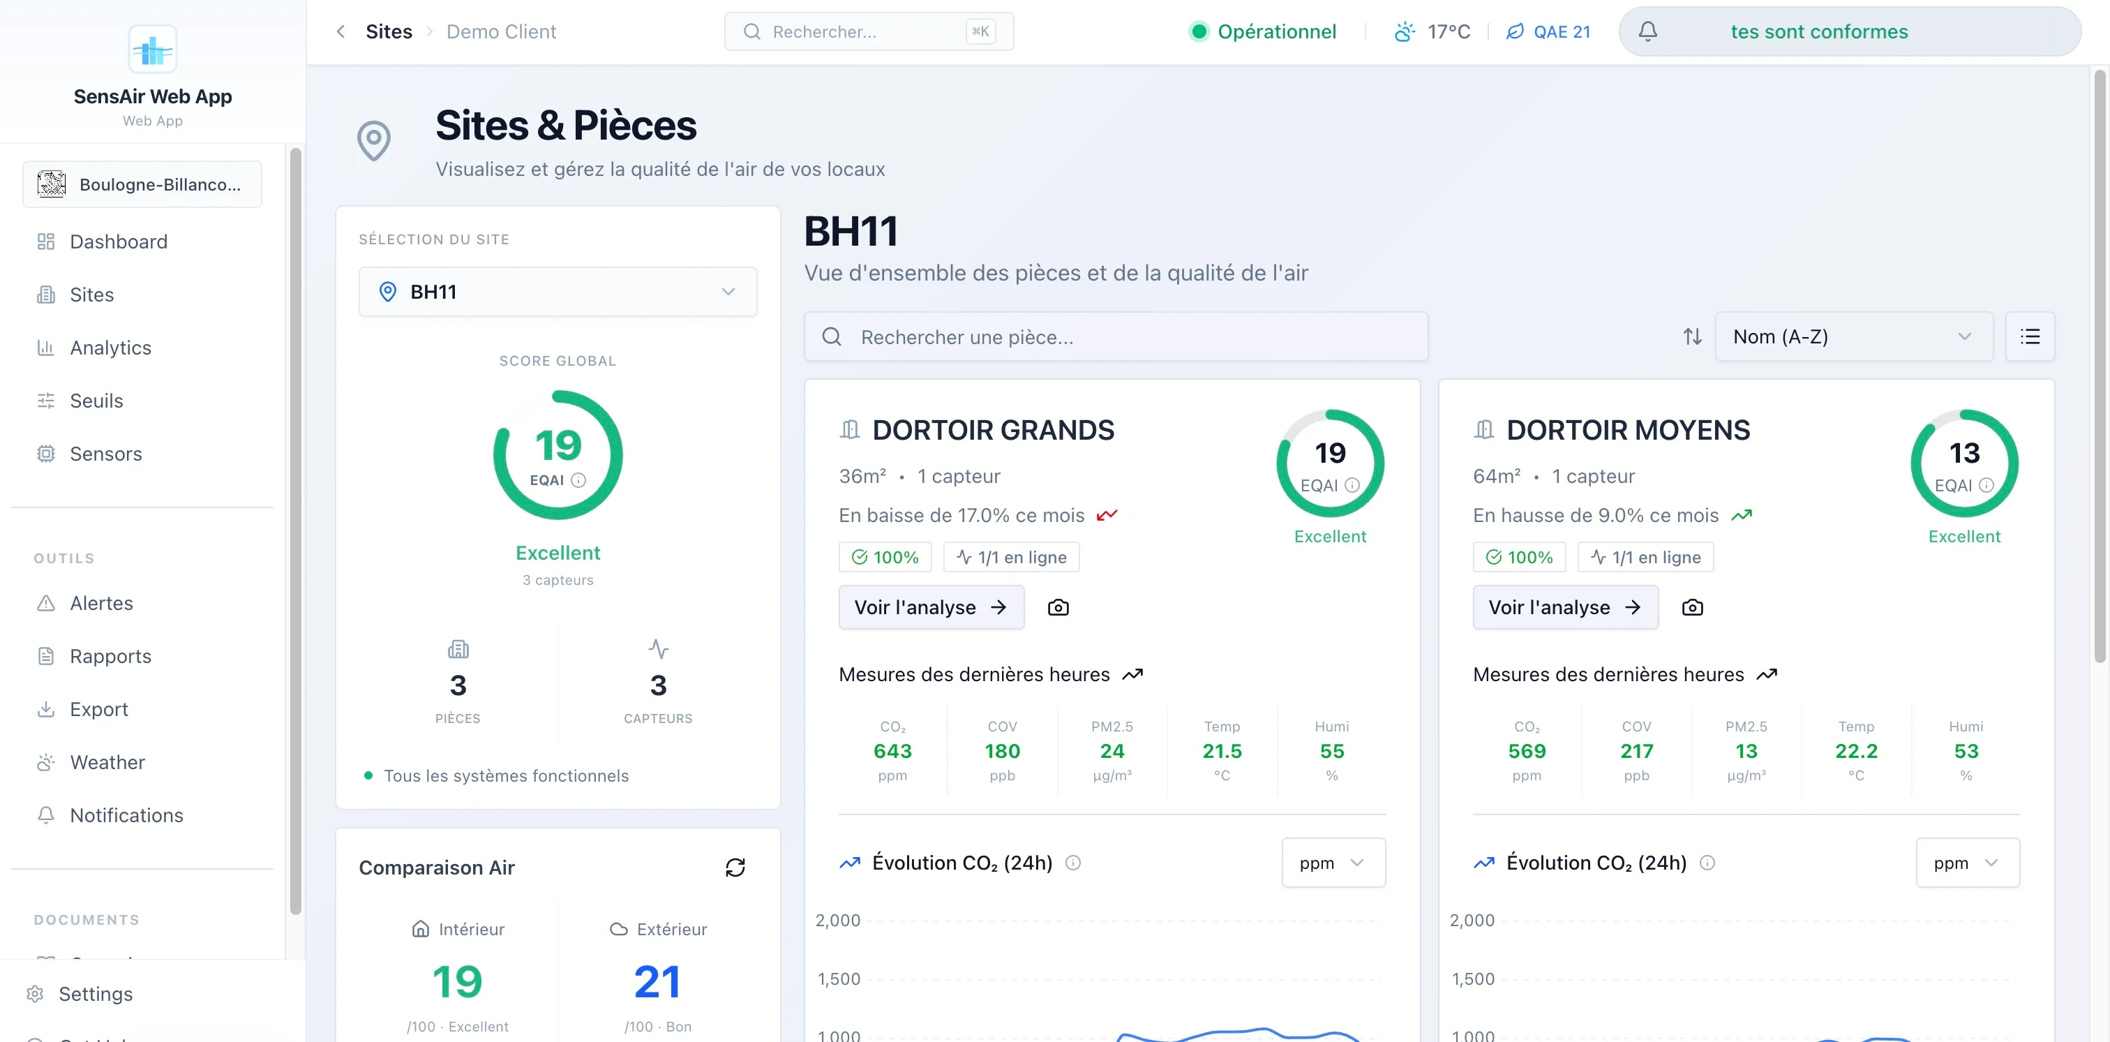Click 'En baisse de 17.0% ce mois'
Screen dimensions: 2110x1042
pos(961,516)
